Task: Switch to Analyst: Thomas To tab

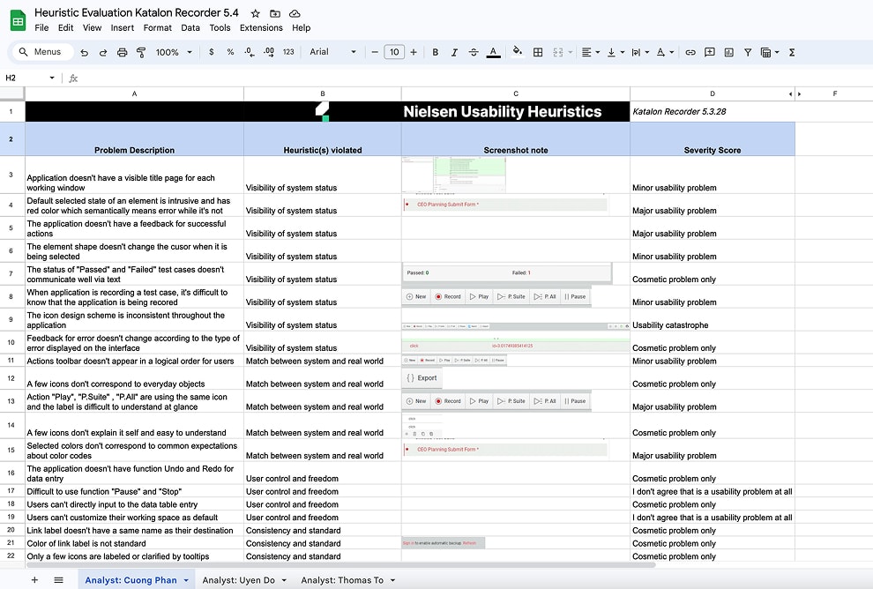Action: [x=342, y=580]
